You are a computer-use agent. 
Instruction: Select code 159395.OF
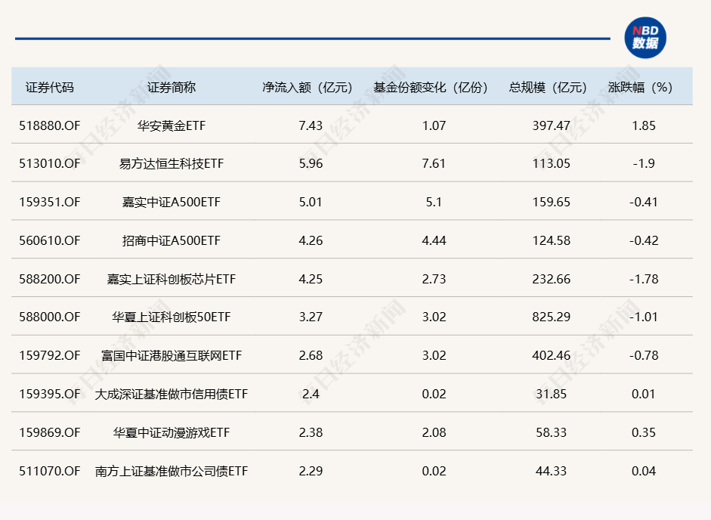pyautogui.click(x=49, y=394)
